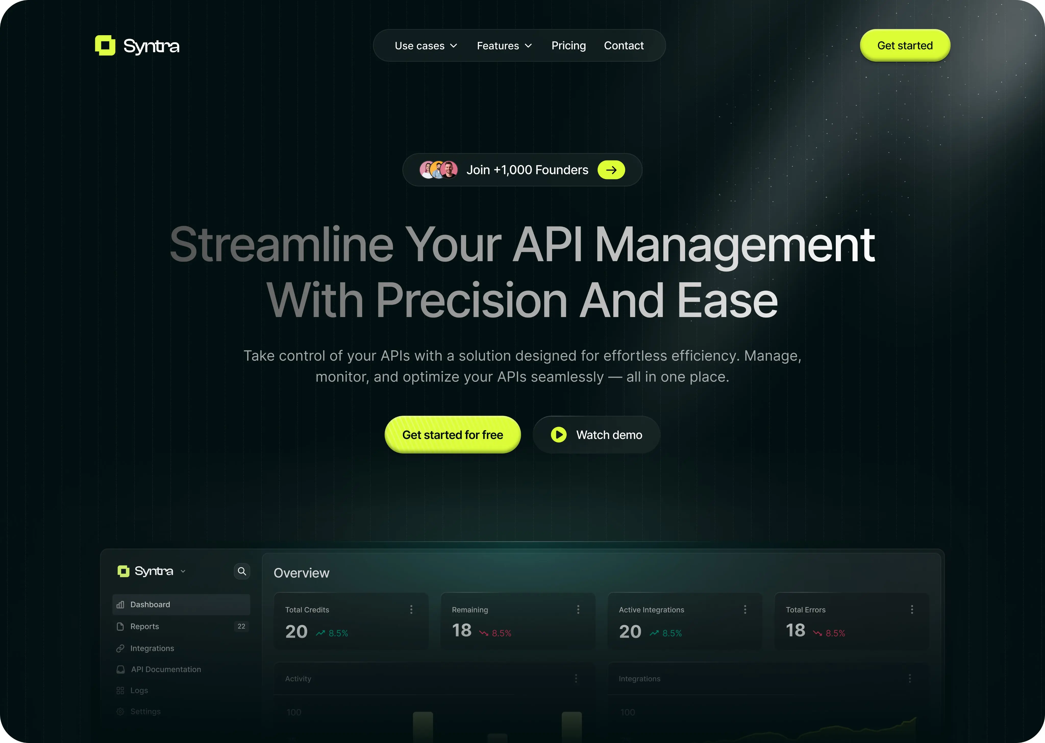Expand the chevron next to Use cases
Image resolution: width=1045 pixels, height=743 pixels.
453,46
